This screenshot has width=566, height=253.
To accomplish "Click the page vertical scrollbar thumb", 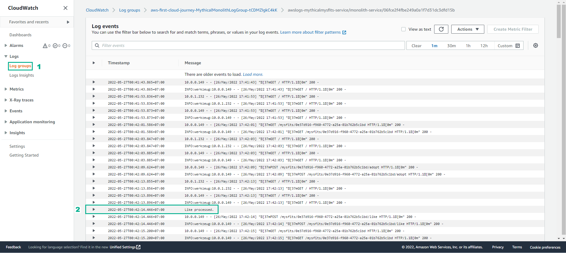I will point(559,21).
